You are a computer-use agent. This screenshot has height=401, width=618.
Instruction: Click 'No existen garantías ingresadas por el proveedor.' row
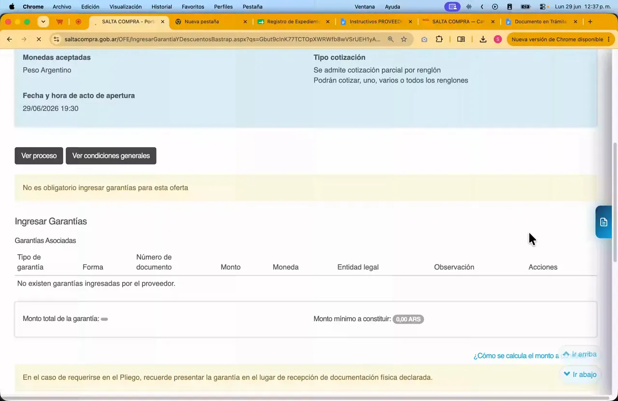[x=306, y=284]
